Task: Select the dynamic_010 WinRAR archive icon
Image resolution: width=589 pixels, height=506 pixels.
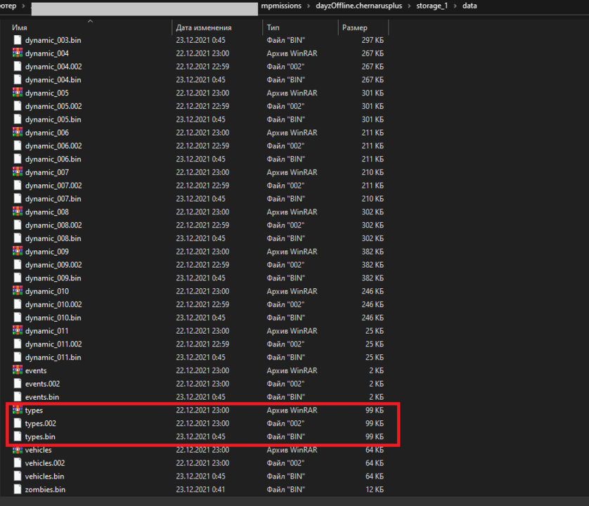Action: pyautogui.click(x=18, y=291)
